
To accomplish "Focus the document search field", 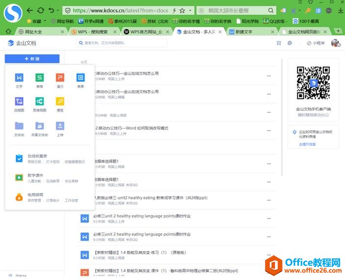I will pyautogui.click(x=121, y=43).
